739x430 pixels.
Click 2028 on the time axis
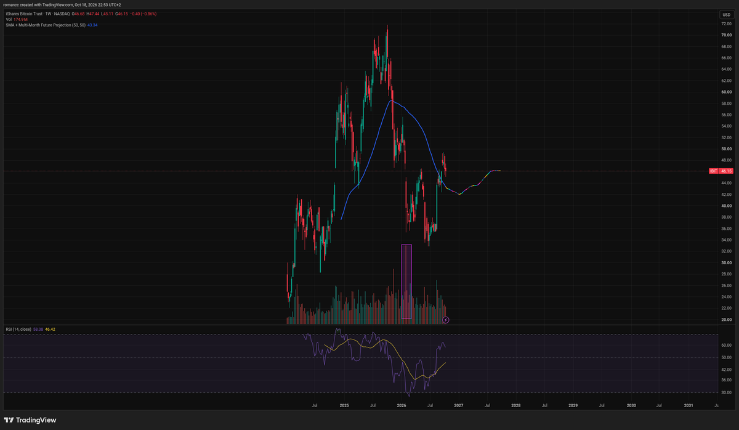click(x=516, y=405)
